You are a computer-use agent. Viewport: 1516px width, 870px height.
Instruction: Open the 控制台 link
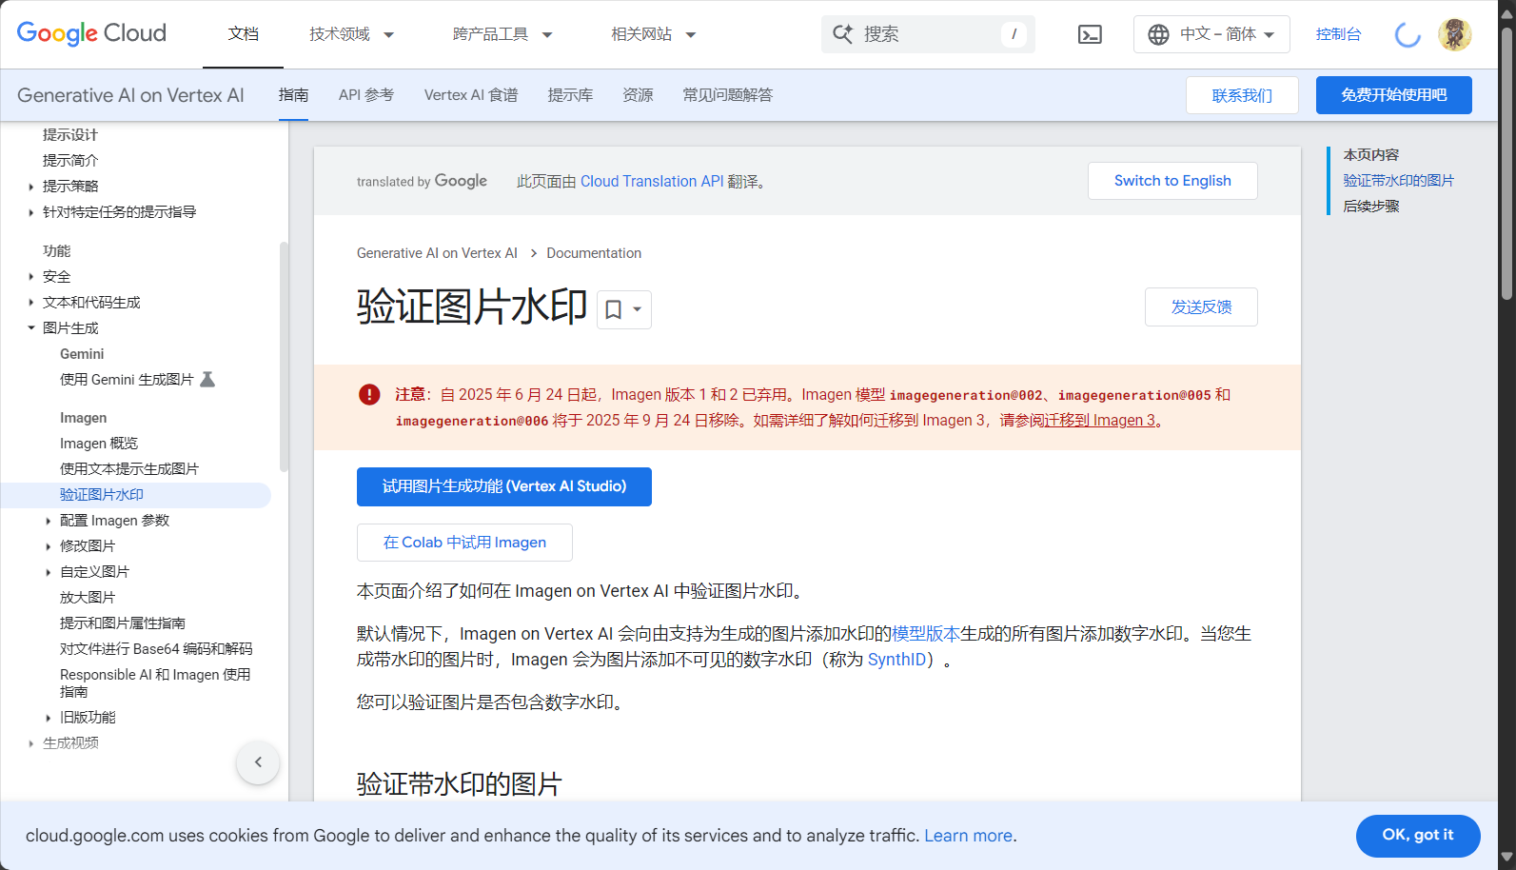tap(1338, 34)
